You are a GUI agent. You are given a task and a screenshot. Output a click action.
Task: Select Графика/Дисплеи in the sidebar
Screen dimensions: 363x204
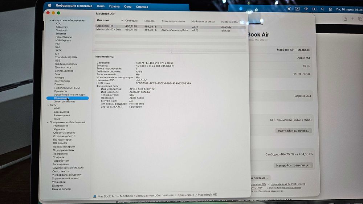66,64
